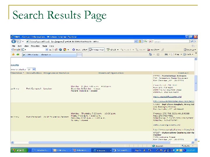Refresh the page with the green arrows icon
This screenshot has height=157, width=210.
[146, 41]
